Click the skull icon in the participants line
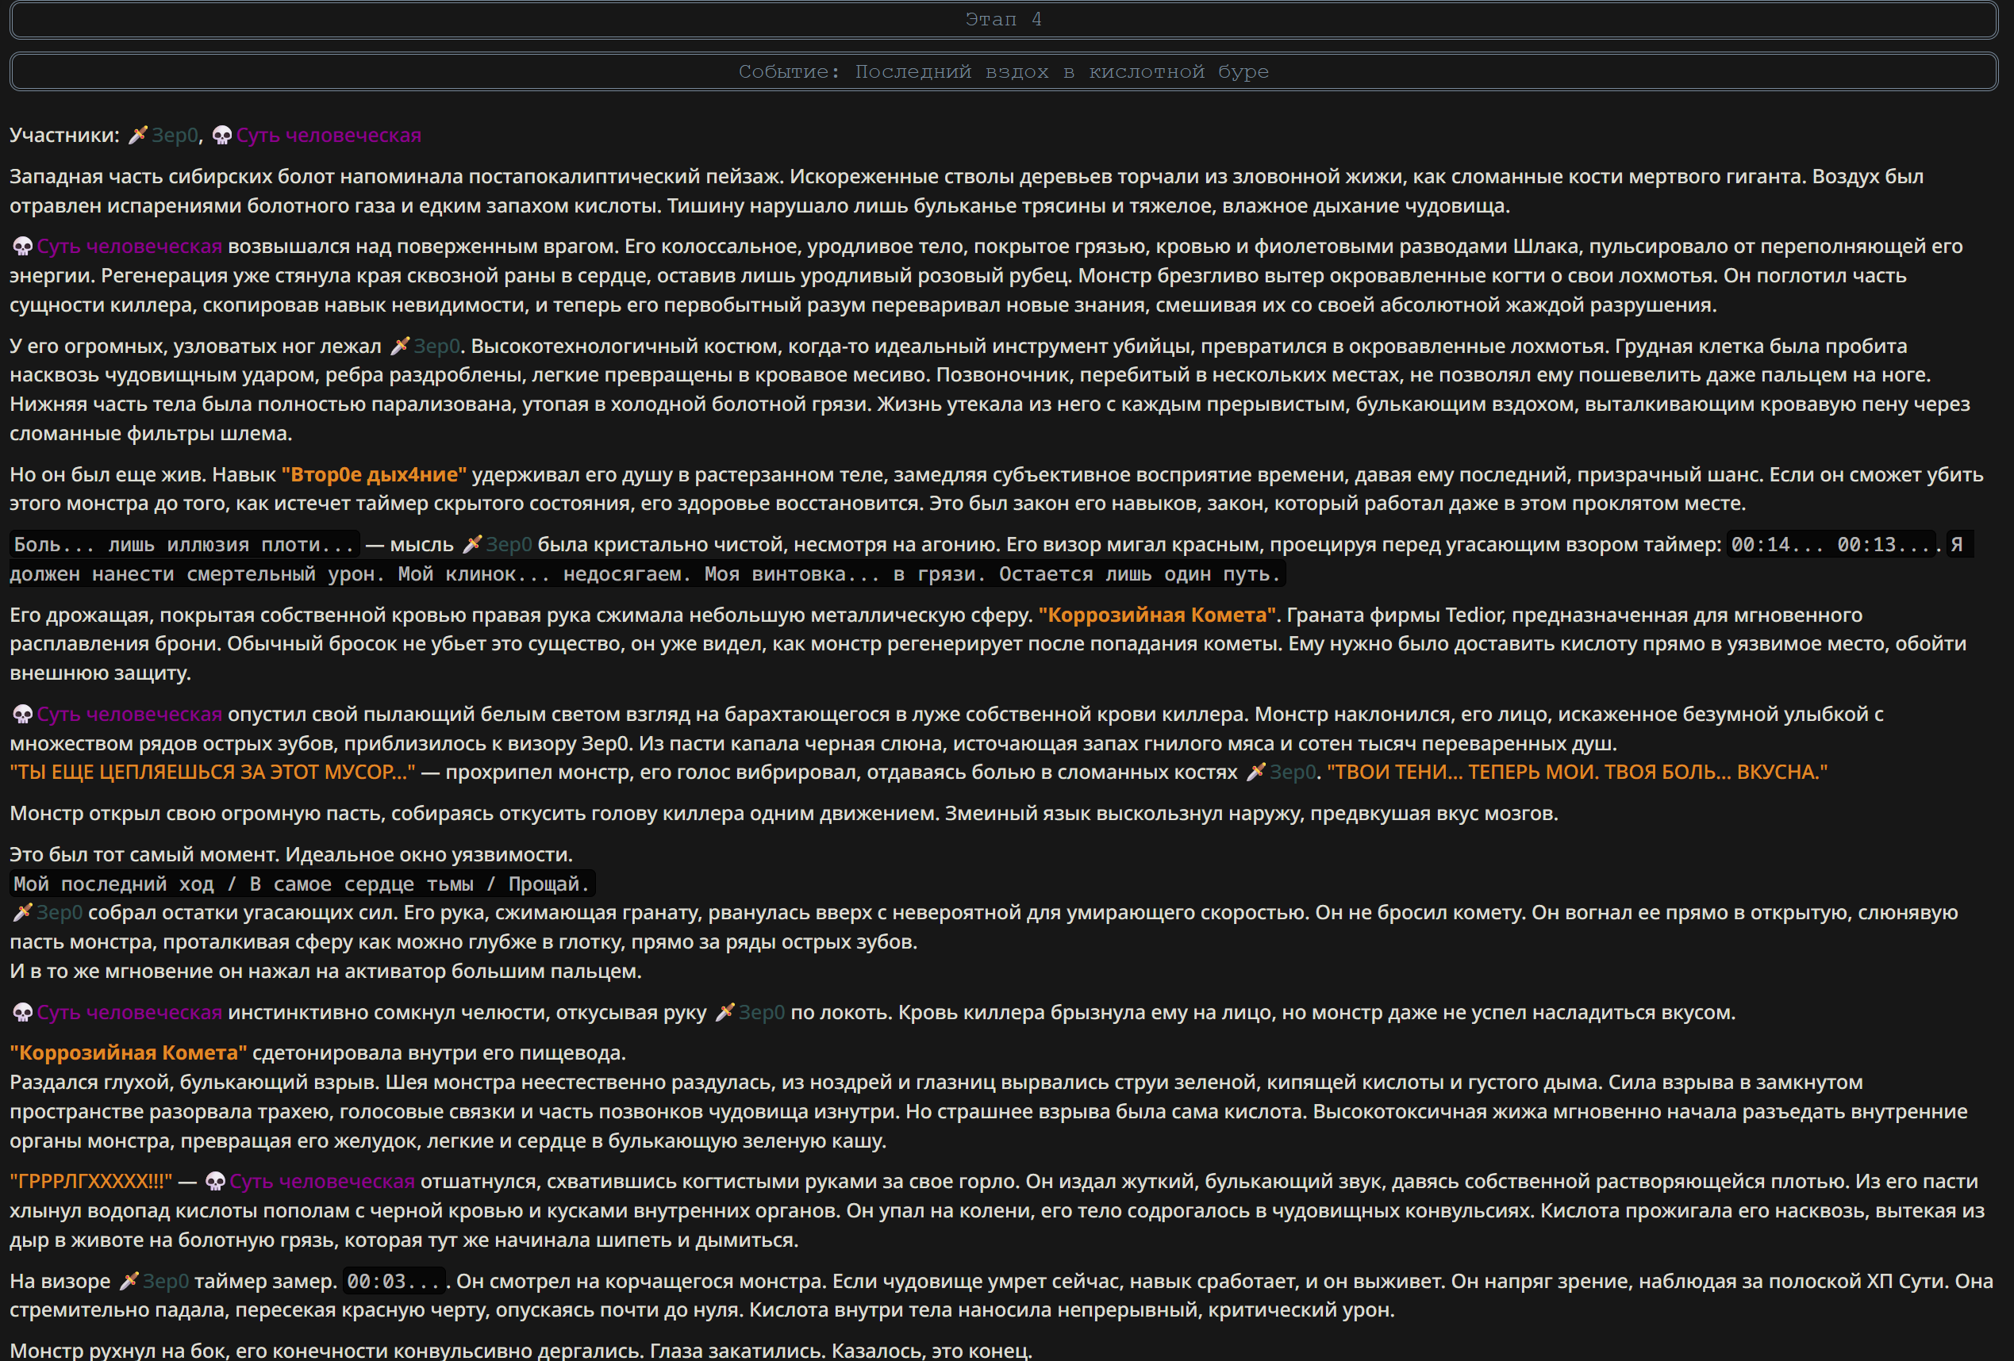 [222, 135]
